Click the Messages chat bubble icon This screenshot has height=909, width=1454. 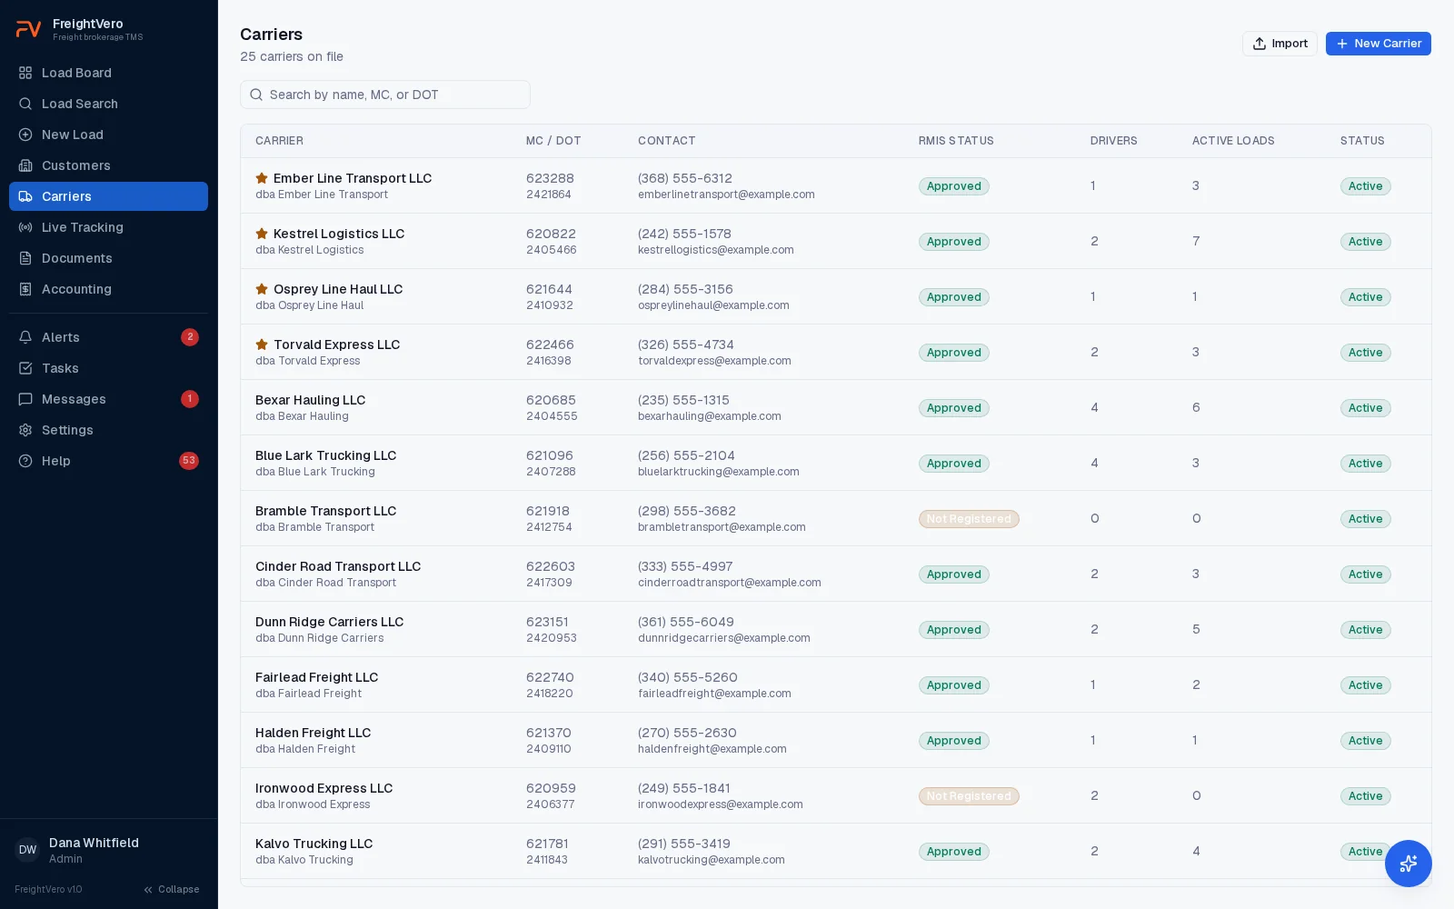click(25, 399)
